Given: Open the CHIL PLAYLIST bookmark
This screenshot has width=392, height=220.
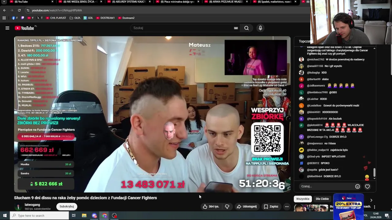Looking at the screenshot, I should pyautogui.click(x=56, y=18).
